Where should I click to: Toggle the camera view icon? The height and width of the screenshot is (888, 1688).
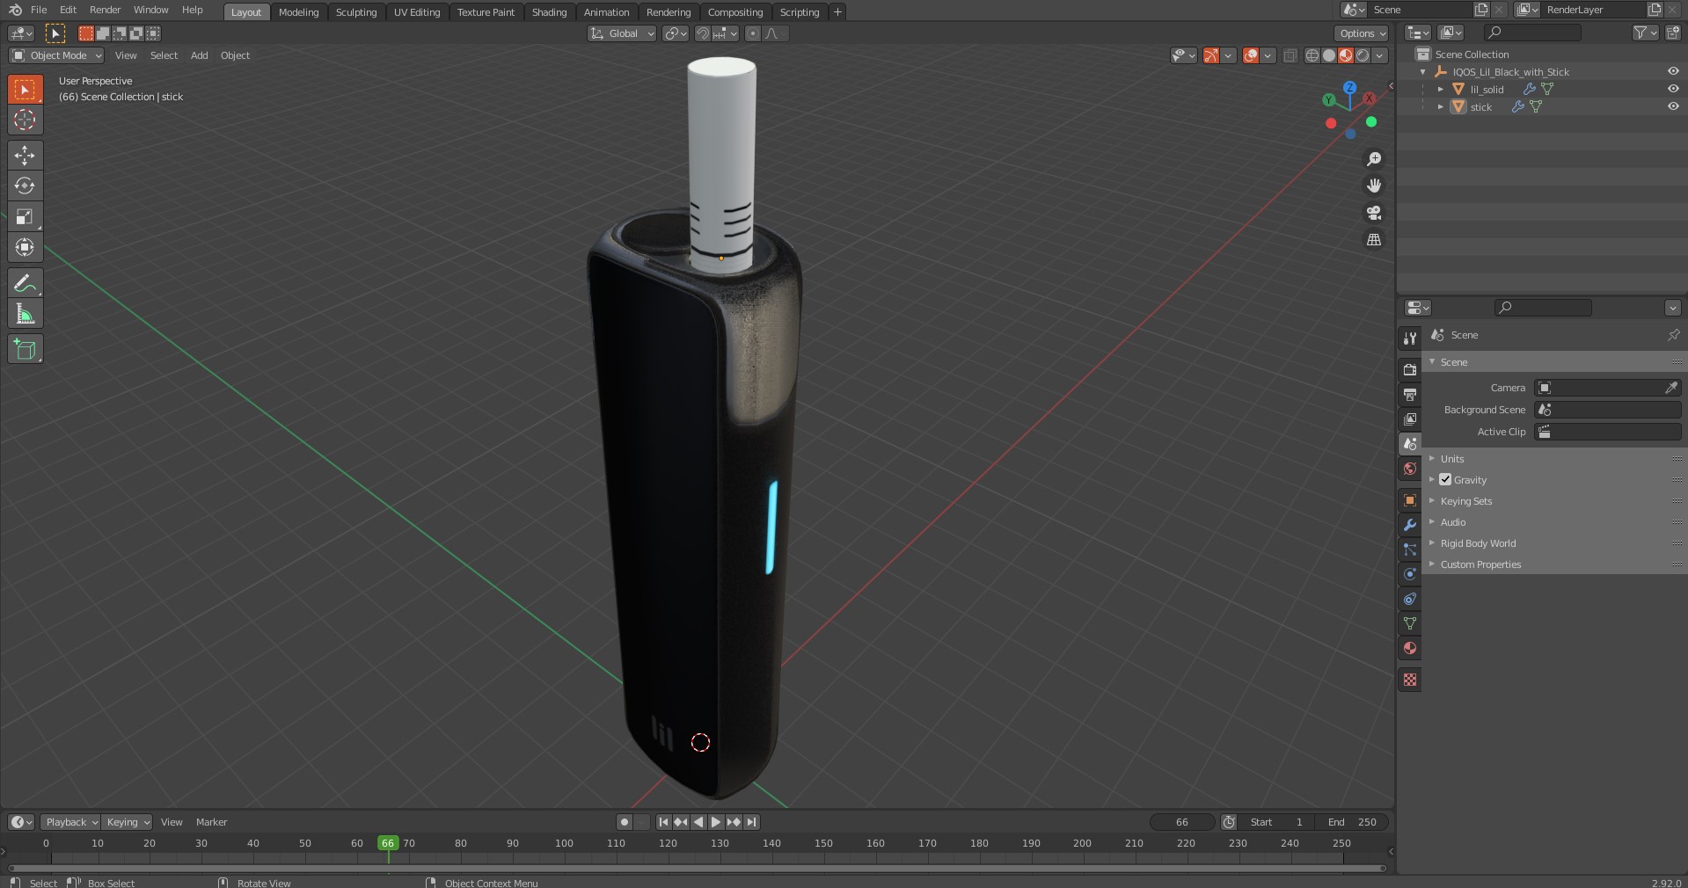pyautogui.click(x=1373, y=213)
